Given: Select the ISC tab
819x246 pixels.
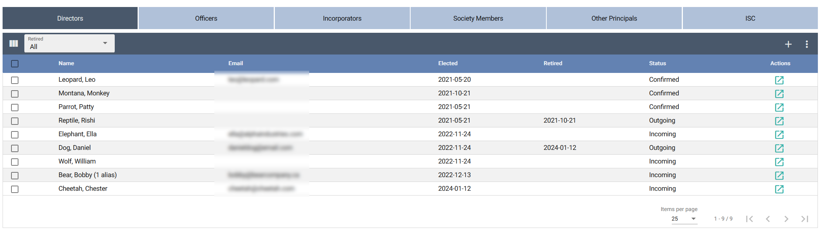Looking at the screenshot, I should (750, 18).
